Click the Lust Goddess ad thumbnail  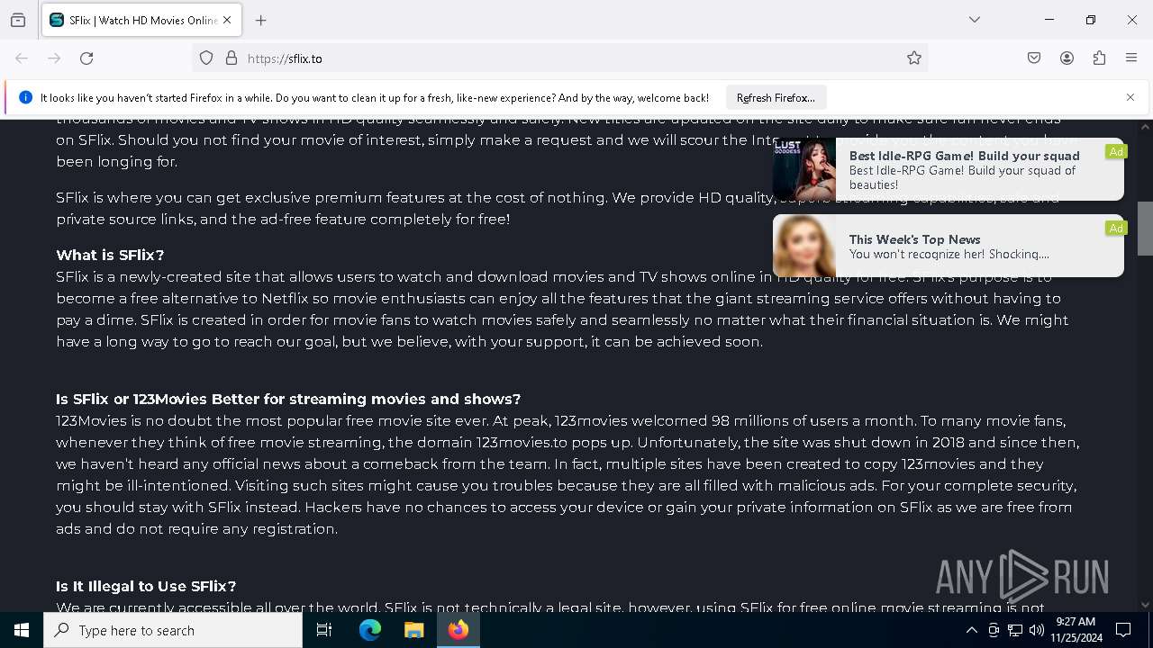tap(804, 169)
